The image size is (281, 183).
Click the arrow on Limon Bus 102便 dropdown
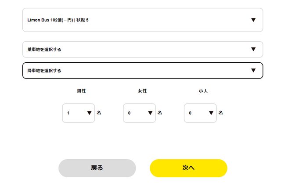[x=253, y=20]
